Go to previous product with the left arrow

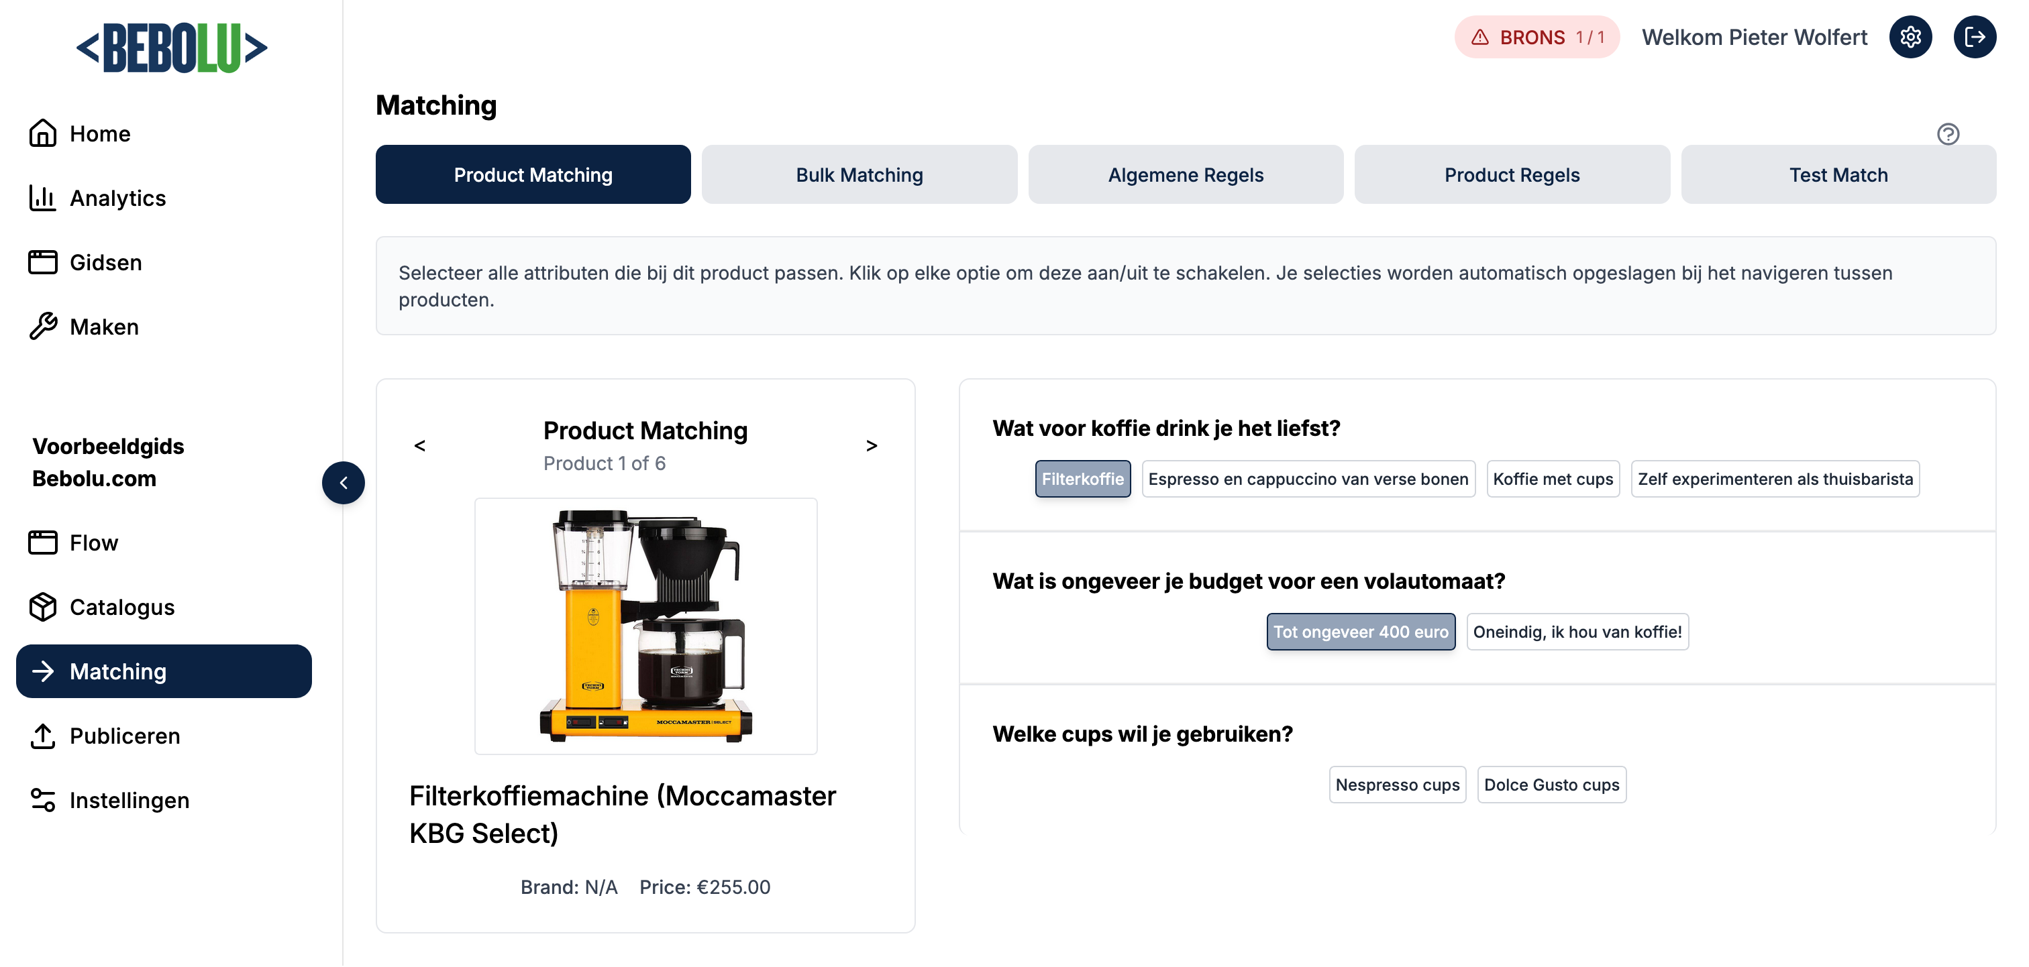pos(420,446)
